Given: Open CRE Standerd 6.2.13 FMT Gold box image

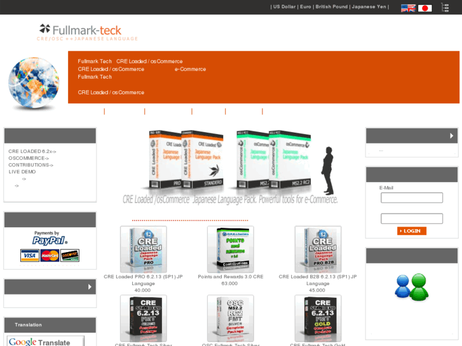Looking at the screenshot, I should click(x=318, y=318).
